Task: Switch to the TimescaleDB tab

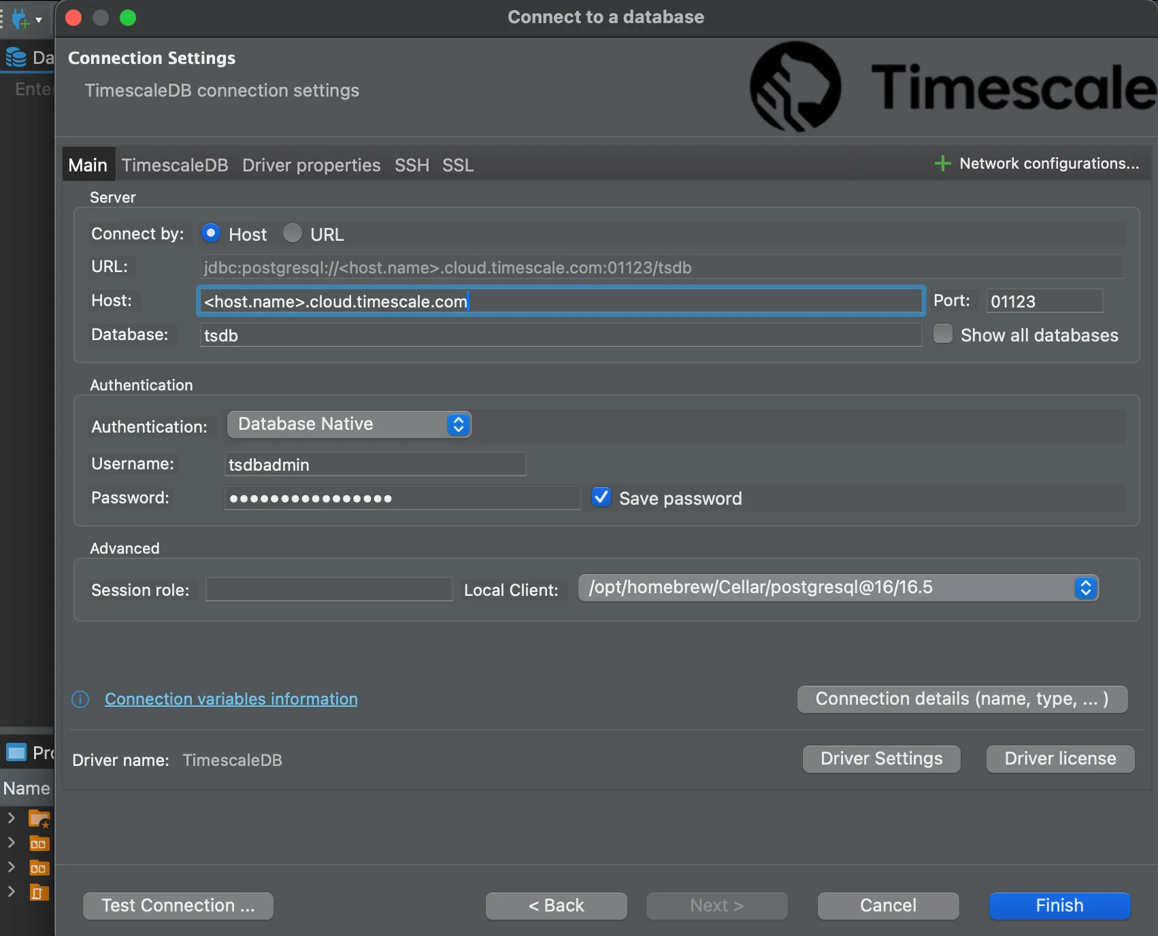Action: click(x=175, y=165)
